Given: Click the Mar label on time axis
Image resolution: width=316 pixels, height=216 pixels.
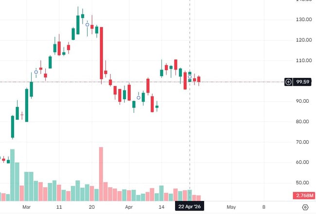Looking at the screenshot, I should click(x=27, y=207).
